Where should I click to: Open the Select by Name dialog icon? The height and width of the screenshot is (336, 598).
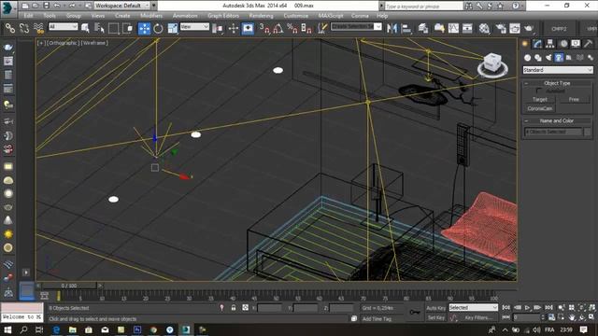(99, 28)
